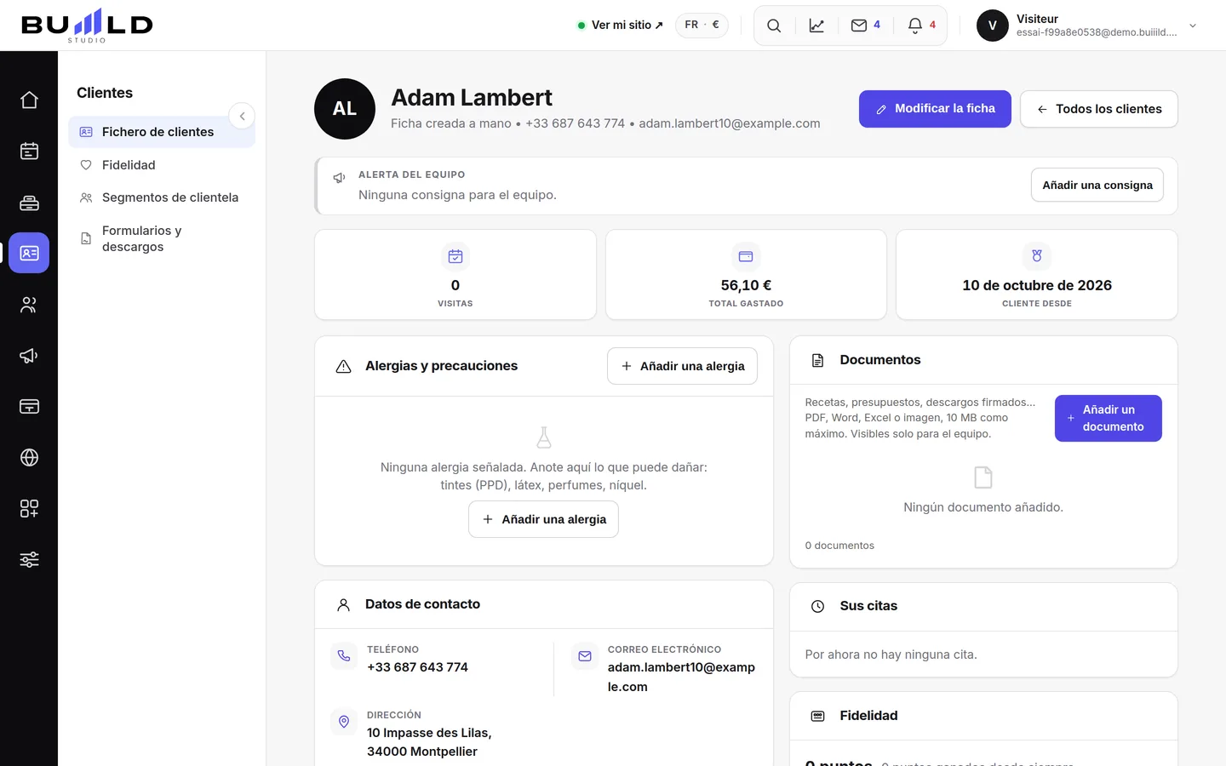Viewport: 1226px width, 766px height.
Task: Click the 0 documentos counter text
Action: (x=839, y=546)
